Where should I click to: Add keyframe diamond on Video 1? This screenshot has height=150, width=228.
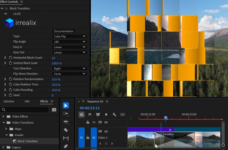coord(106,144)
